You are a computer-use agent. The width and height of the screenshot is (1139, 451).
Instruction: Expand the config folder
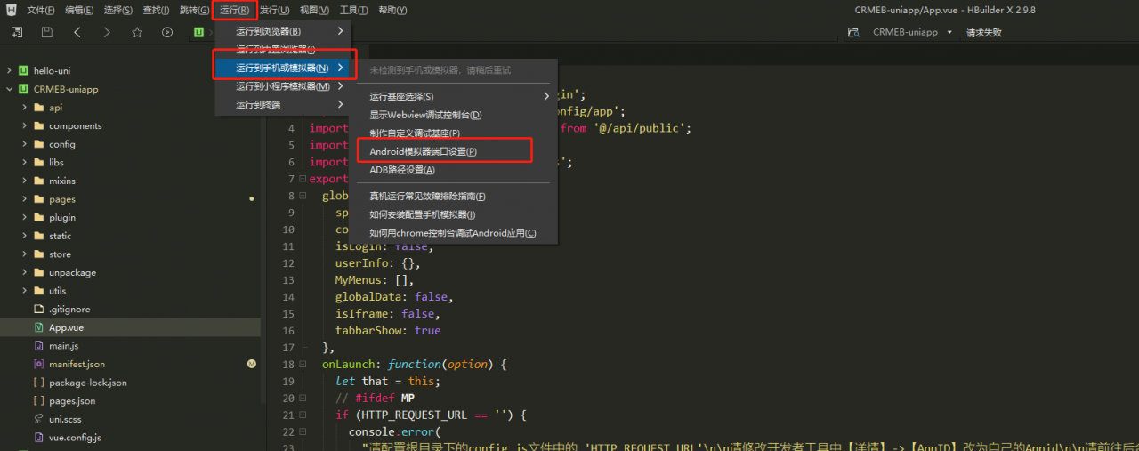[x=24, y=144]
